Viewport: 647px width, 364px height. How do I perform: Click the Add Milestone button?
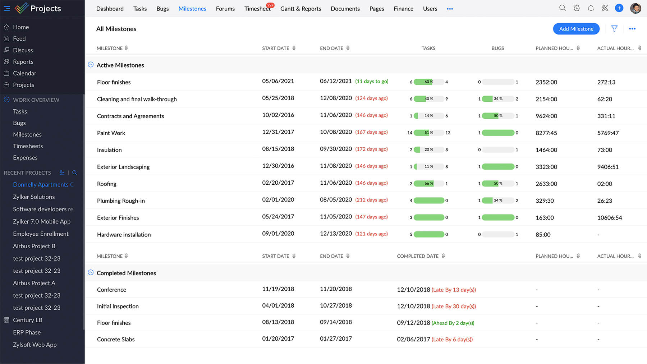click(576, 29)
